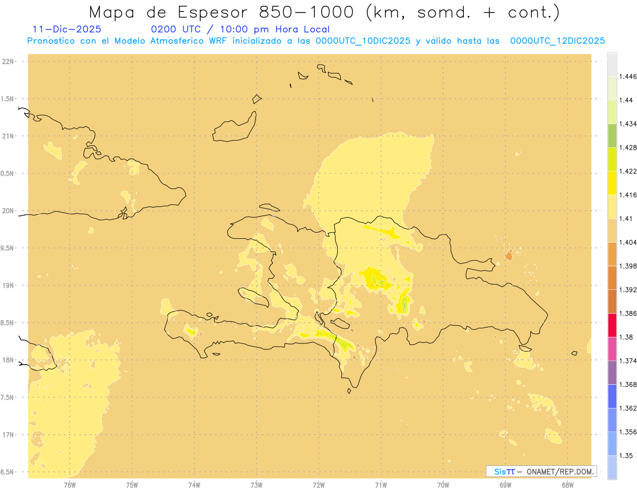637x492 pixels.
Task: Click the light gray swatch above 1.446
Action: tap(612, 64)
